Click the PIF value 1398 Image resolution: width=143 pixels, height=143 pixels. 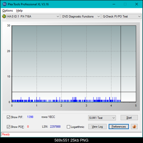[30, 117]
